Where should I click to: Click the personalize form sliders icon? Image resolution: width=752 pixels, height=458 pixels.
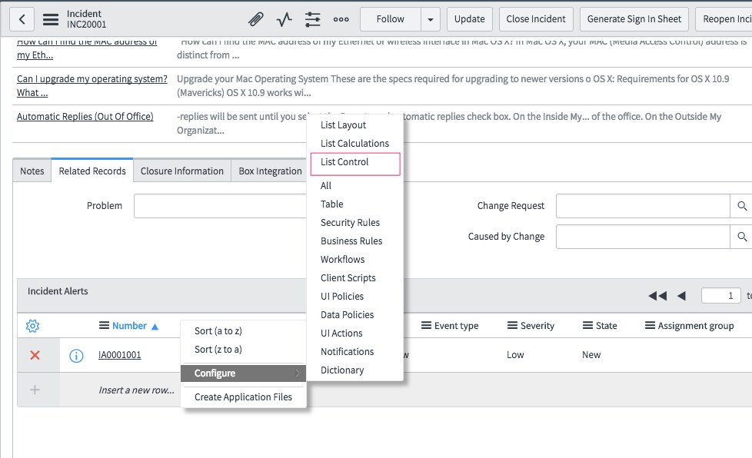click(x=313, y=19)
